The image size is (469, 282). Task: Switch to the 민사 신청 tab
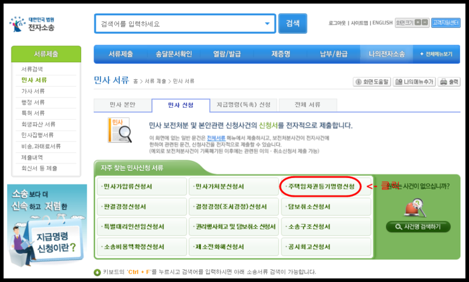[181, 105]
